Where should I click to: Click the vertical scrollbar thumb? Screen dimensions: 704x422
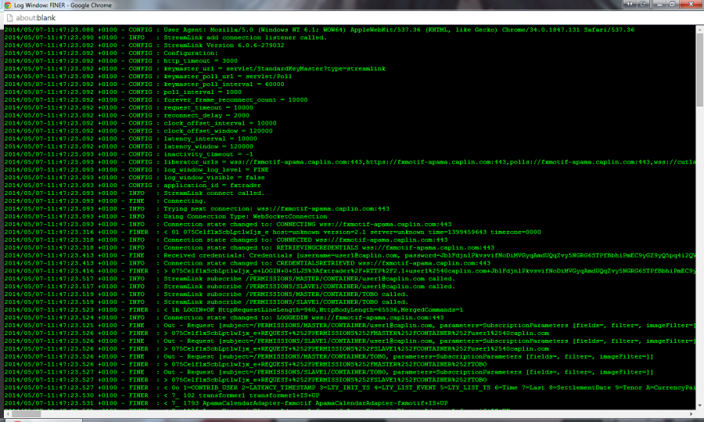pos(699,70)
